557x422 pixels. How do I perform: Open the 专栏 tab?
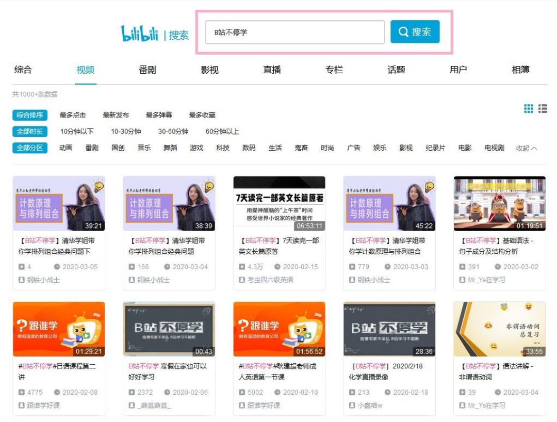coord(334,70)
